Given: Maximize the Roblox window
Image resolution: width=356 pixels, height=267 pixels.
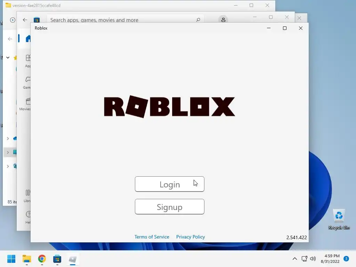Looking at the screenshot, I should (285, 28).
